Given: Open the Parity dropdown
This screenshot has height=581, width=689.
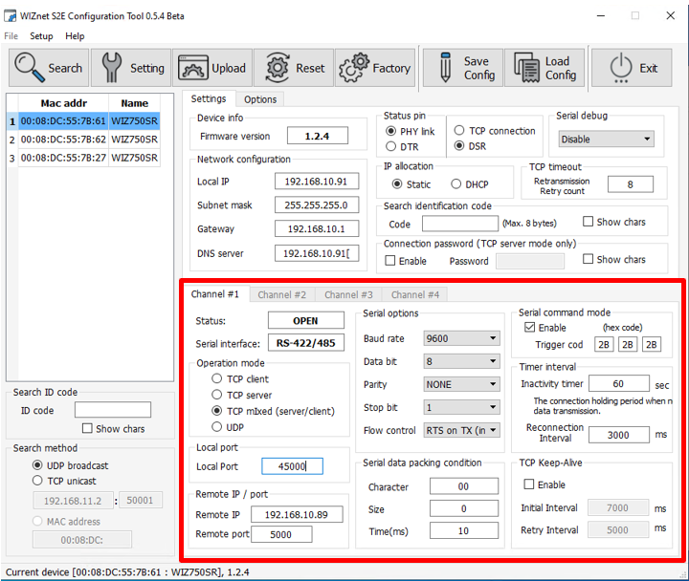Looking at the screenshot, I should [461, 384].
